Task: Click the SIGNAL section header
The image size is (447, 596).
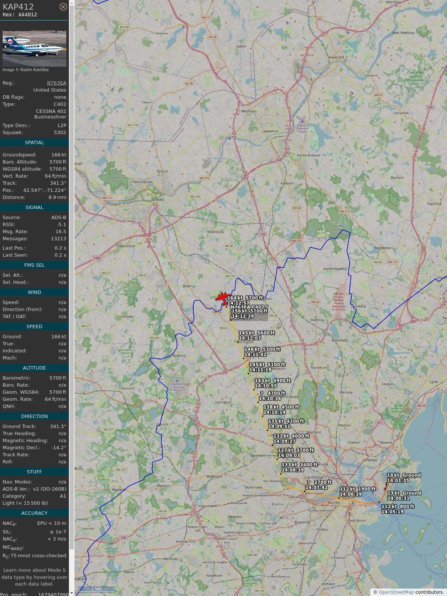Action: point(34,207)
